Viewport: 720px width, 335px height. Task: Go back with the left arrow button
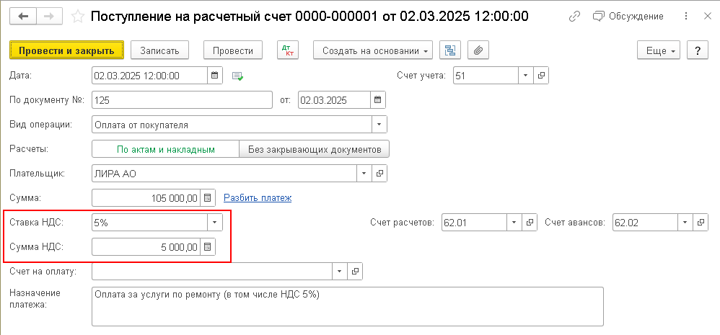[x=23, y=17]
